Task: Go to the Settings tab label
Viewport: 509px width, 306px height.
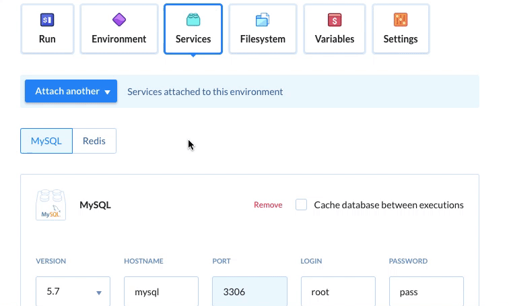Action: point(401,39)
